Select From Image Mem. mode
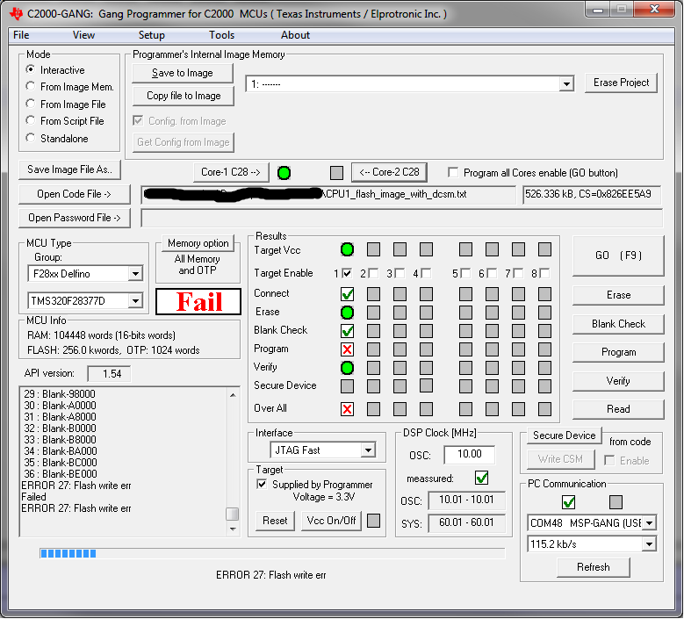 [x=30, y=86]
